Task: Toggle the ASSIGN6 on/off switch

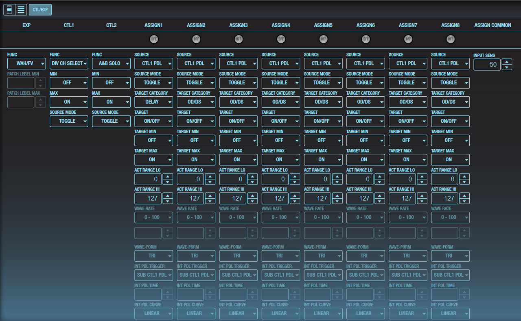Action: (366, 39)
